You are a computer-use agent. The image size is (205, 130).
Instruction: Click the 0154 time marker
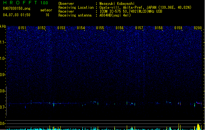click(x=81, y=28)
